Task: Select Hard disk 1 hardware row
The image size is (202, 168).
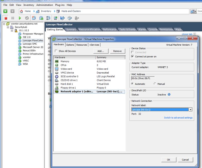Action: (x=89, y=84)
